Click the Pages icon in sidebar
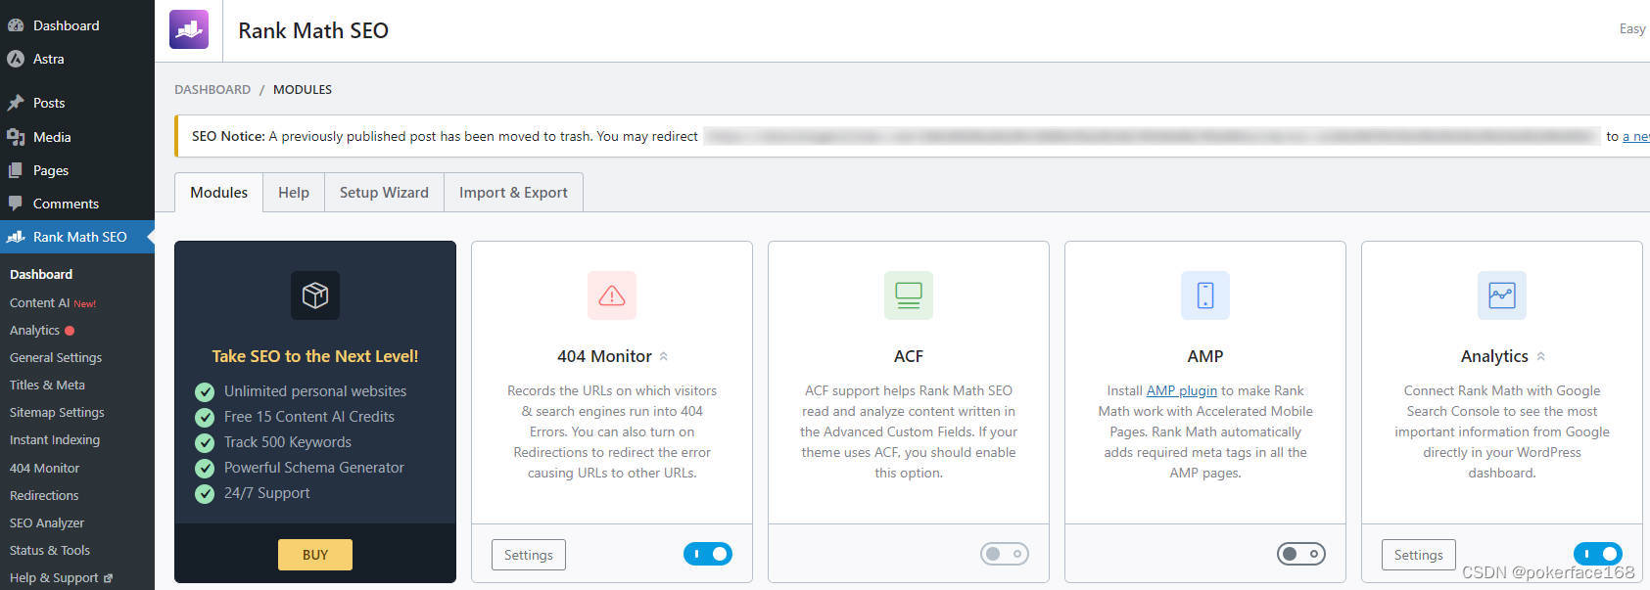Viewport: 1650px width, 590px height. click(16, 170)
